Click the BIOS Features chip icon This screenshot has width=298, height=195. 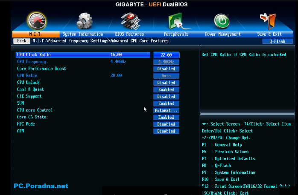(131, 21)
